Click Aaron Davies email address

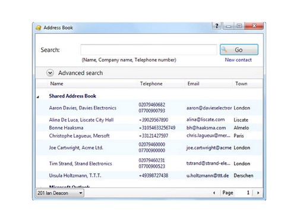209,108
